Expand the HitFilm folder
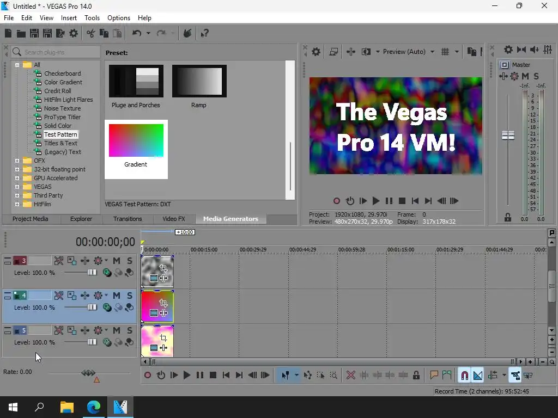This screenshot has width=558, height=418. [17, 205]
